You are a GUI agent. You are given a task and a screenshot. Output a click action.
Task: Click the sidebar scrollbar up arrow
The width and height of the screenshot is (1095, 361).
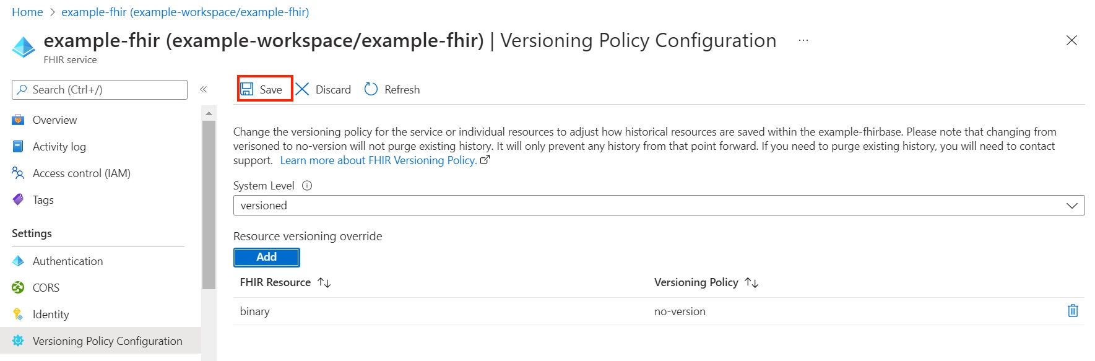pos(209,113)
